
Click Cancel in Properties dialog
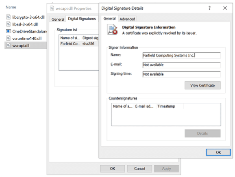pyautogui.click(x=139, y=168)
